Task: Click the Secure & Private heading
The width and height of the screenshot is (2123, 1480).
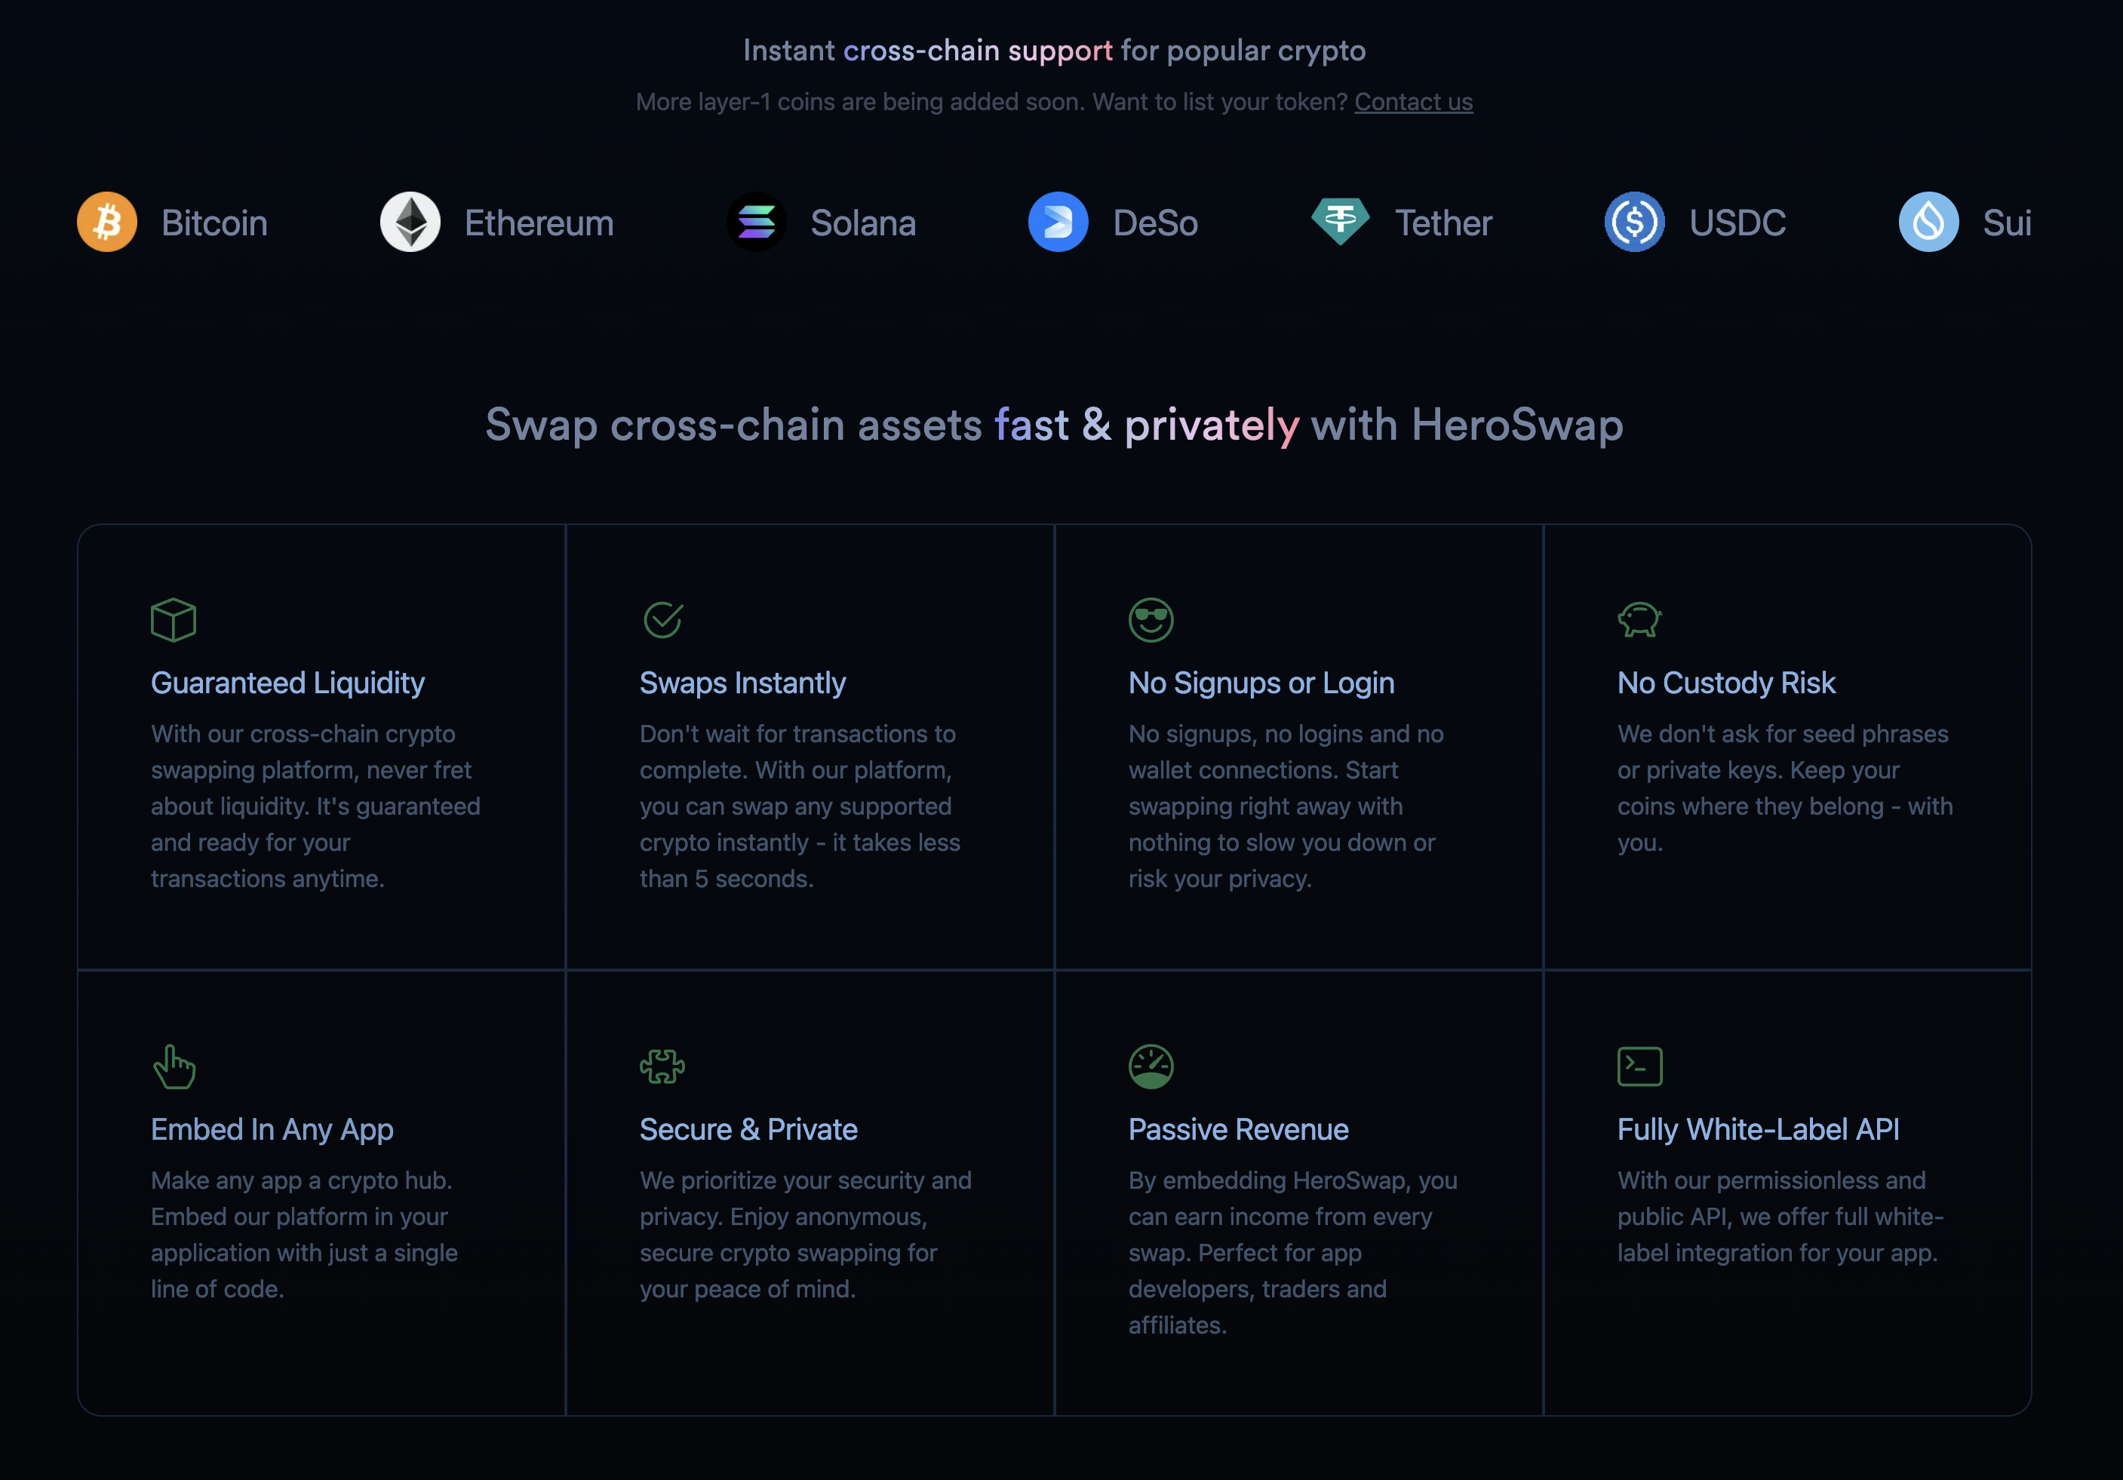Action: [749, 1128]
